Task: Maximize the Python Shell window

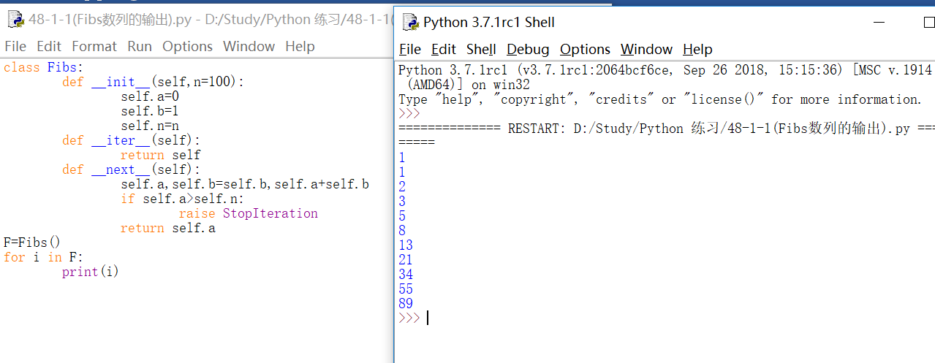Action: (928, 22)
